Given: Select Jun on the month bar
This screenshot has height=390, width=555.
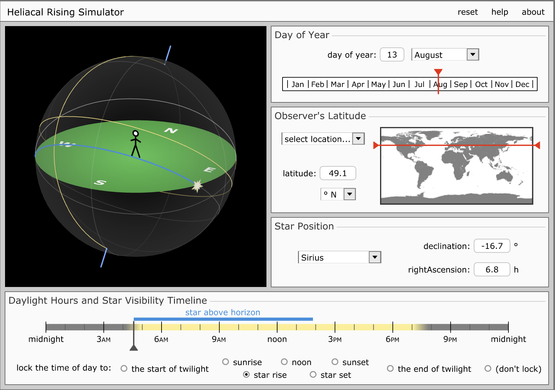Looking at the screenshot, I should point(399,84).
